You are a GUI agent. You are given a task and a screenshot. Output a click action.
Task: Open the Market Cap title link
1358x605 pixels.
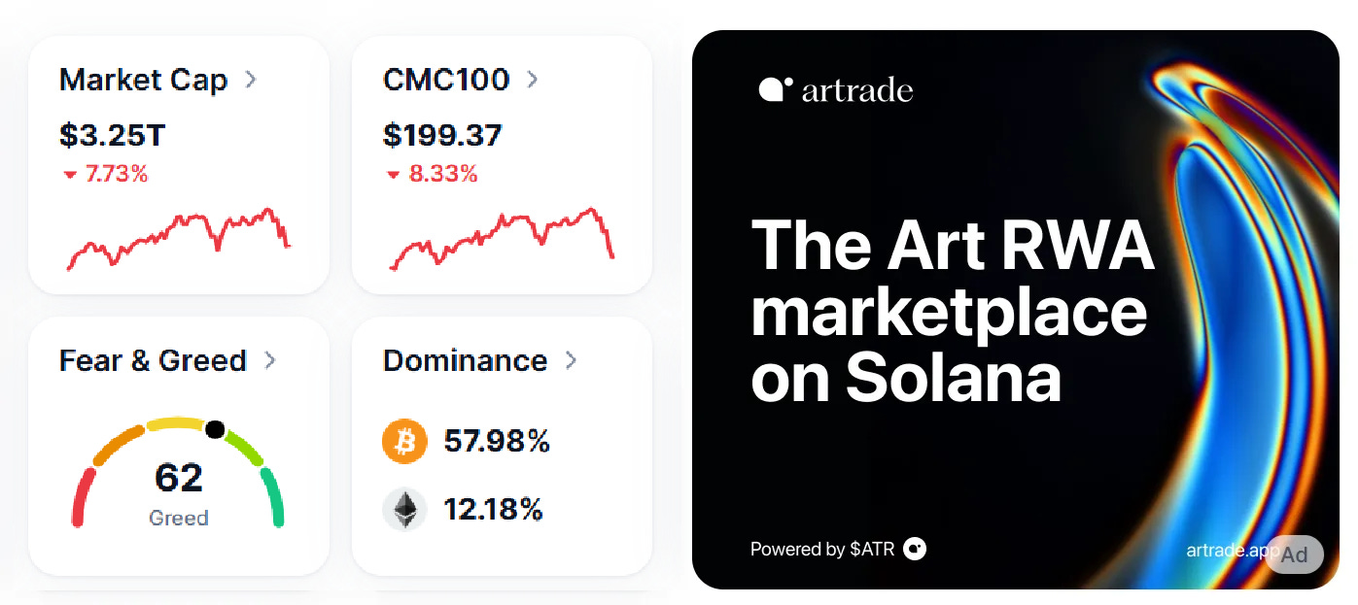(143, 80)
